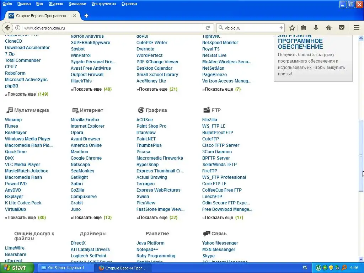
Task: Click the Связь chat bubbles icon
Action: pyautogui.click(x=207, y=234)
